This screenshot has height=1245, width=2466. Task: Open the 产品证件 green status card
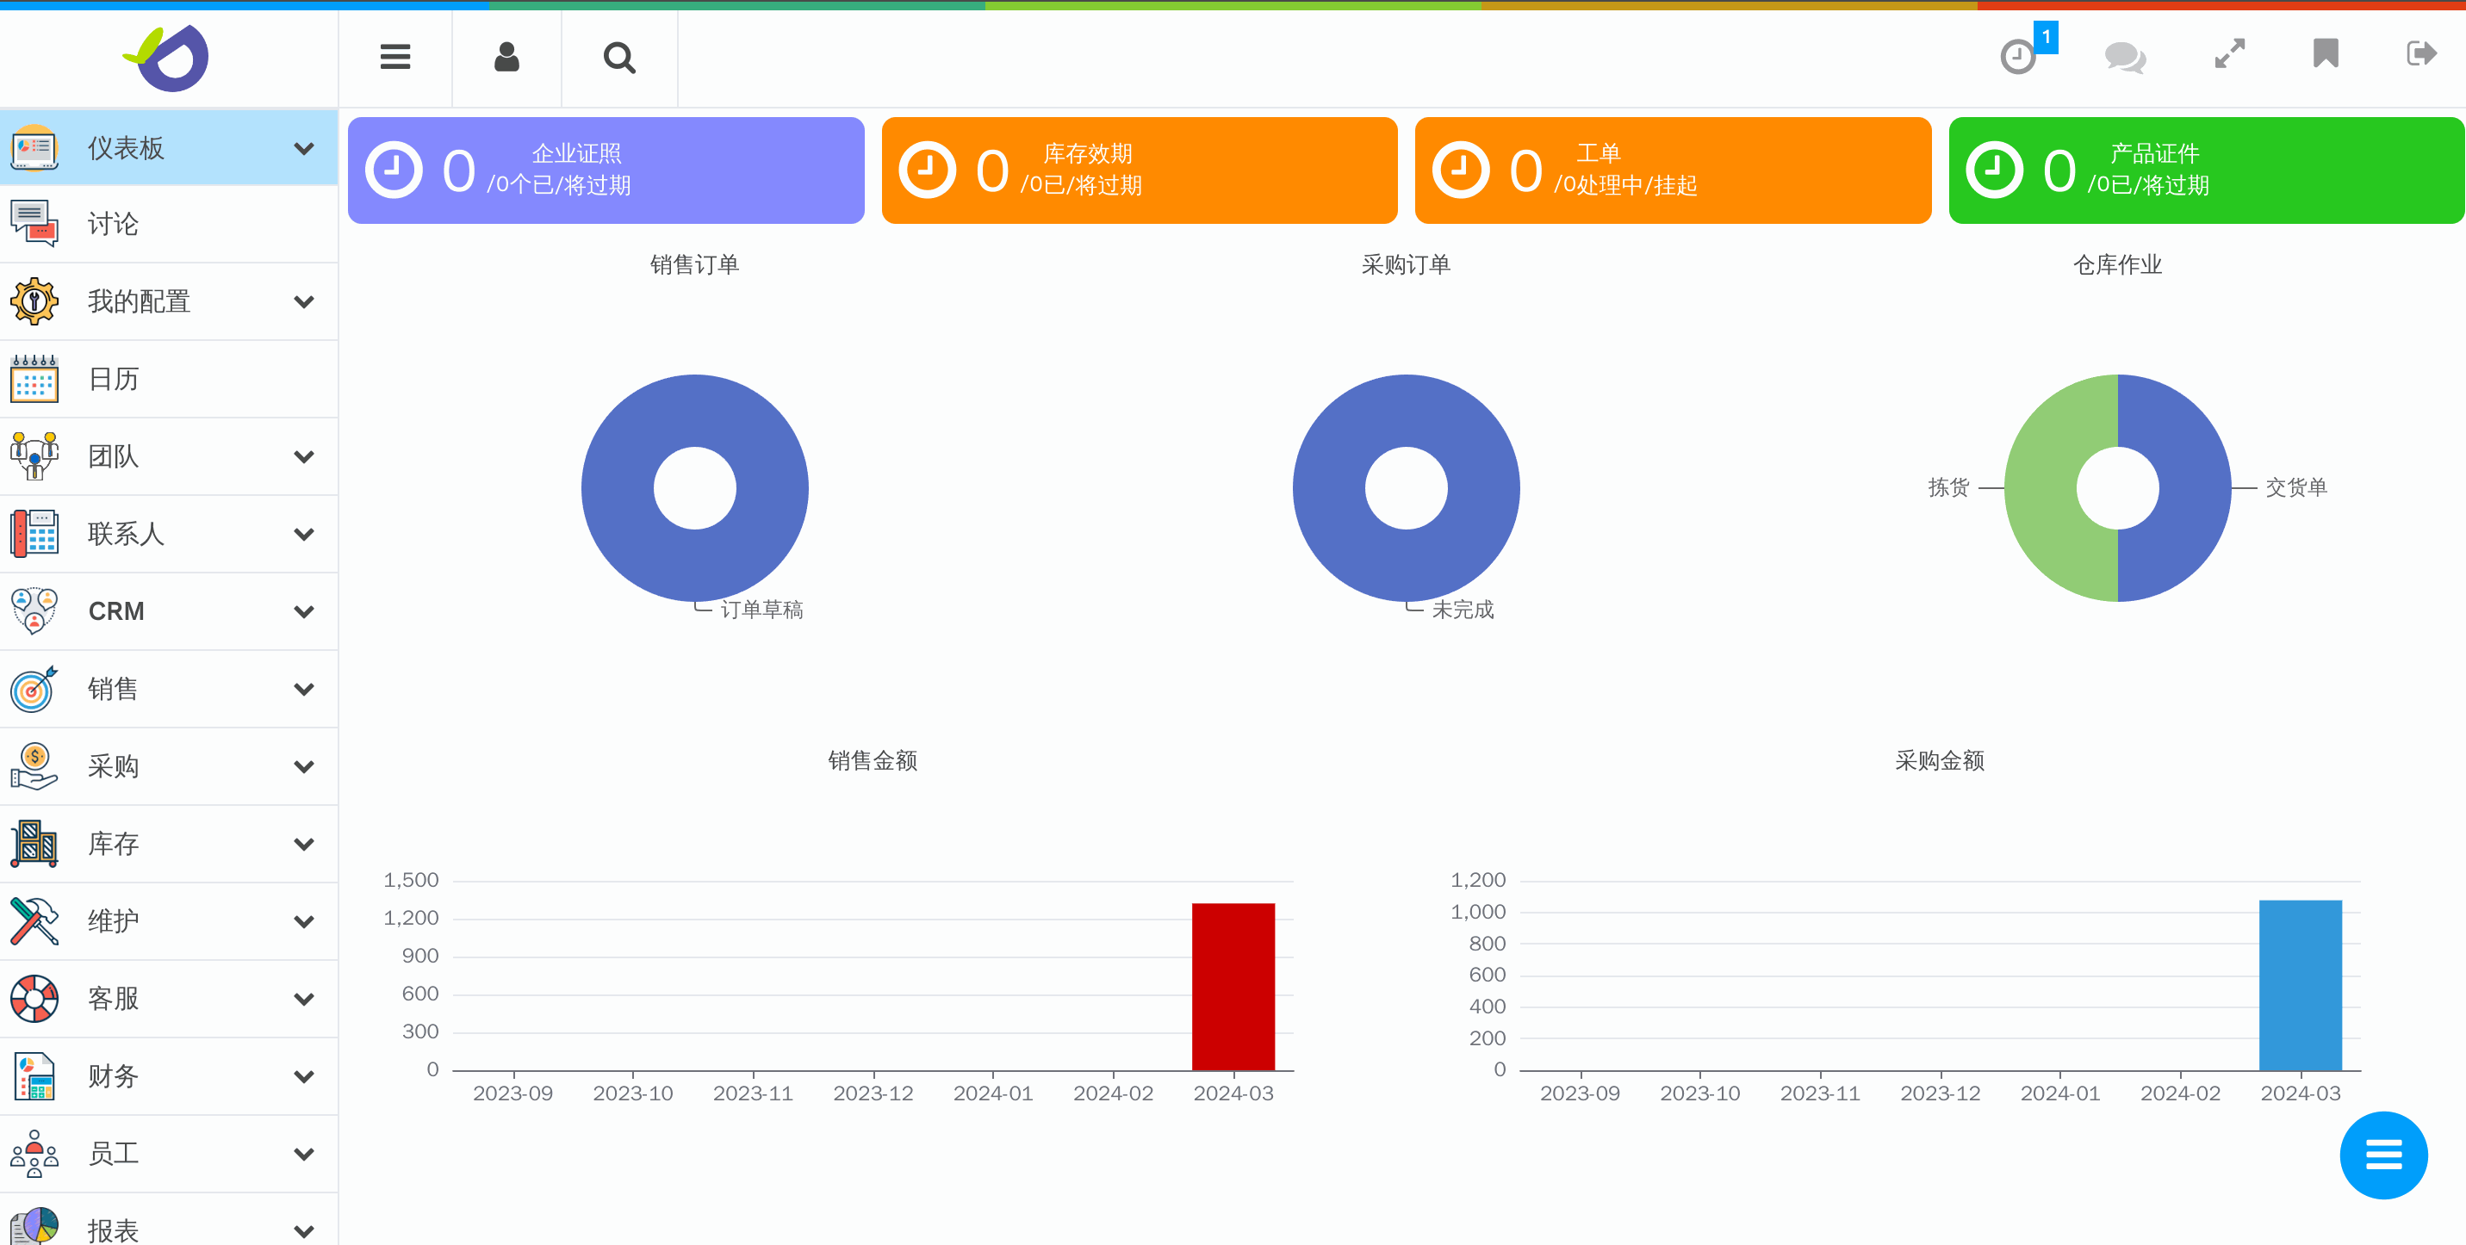tap(2206, 170)
